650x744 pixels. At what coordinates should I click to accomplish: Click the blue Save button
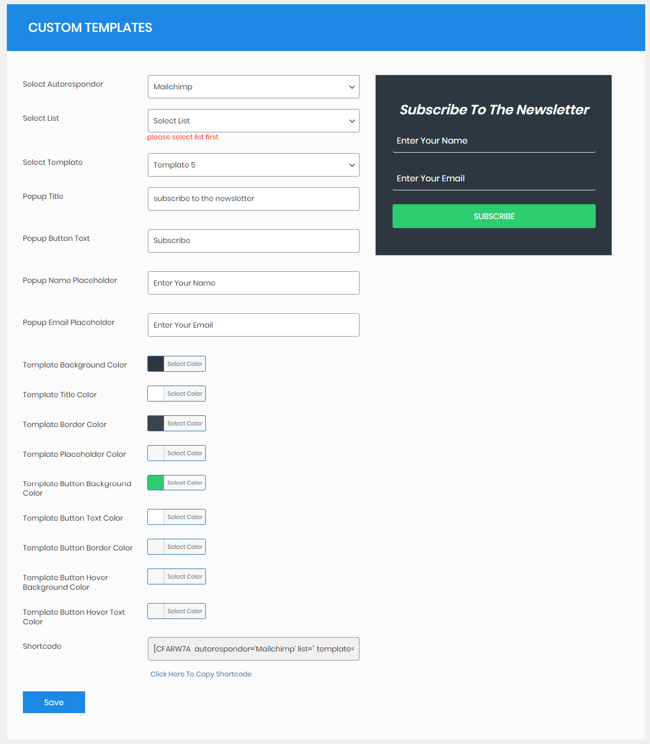(54, 702)
